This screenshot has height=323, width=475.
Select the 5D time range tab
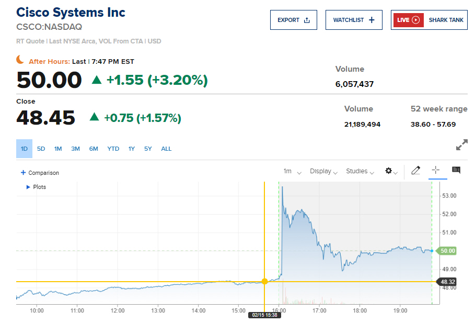[41, 149]
